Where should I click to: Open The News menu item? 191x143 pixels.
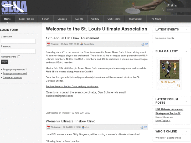156,19
